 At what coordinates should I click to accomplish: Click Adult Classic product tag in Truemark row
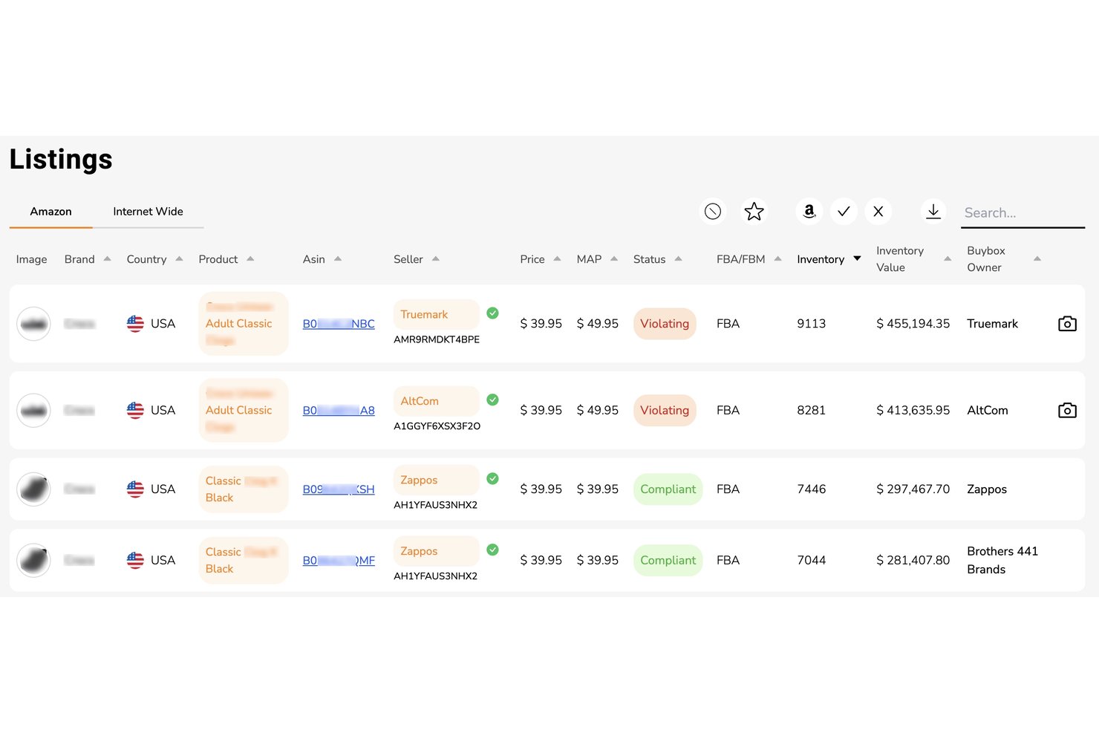click(244, 324)
